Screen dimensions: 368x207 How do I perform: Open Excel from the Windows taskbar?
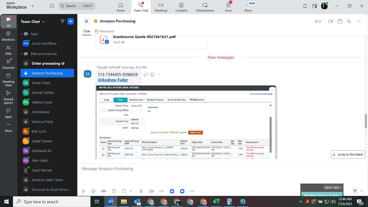pyautogui.click(x=216, y=202)
